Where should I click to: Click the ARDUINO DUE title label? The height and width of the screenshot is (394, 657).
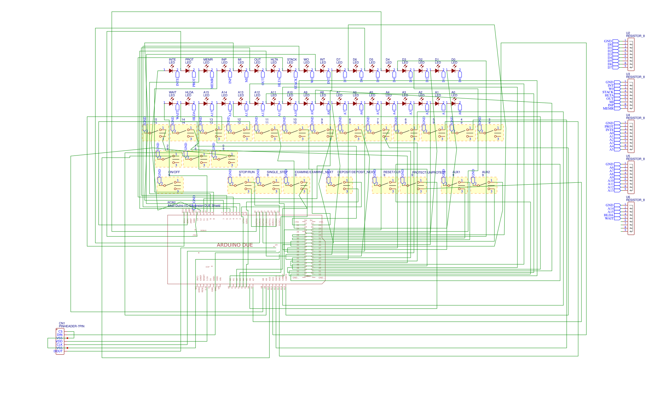[x=235, y=245]
